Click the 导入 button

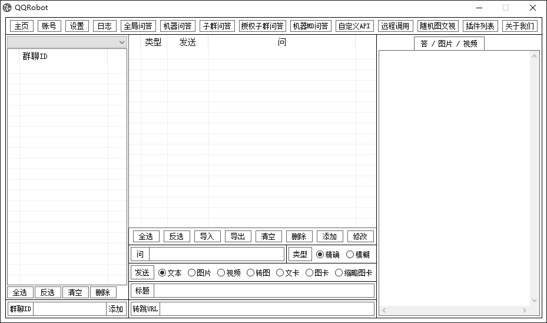[207, 236]
